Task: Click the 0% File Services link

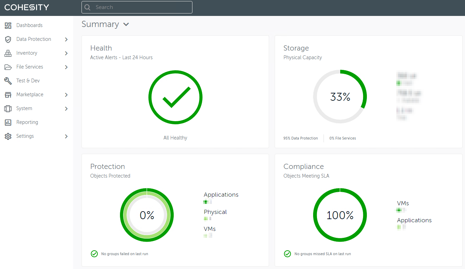Action: [343, 138]
